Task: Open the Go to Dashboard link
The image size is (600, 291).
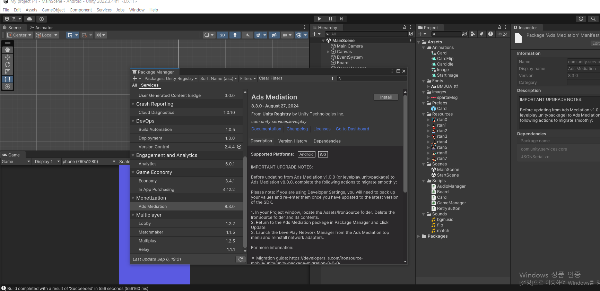Action: pos(353,129)
